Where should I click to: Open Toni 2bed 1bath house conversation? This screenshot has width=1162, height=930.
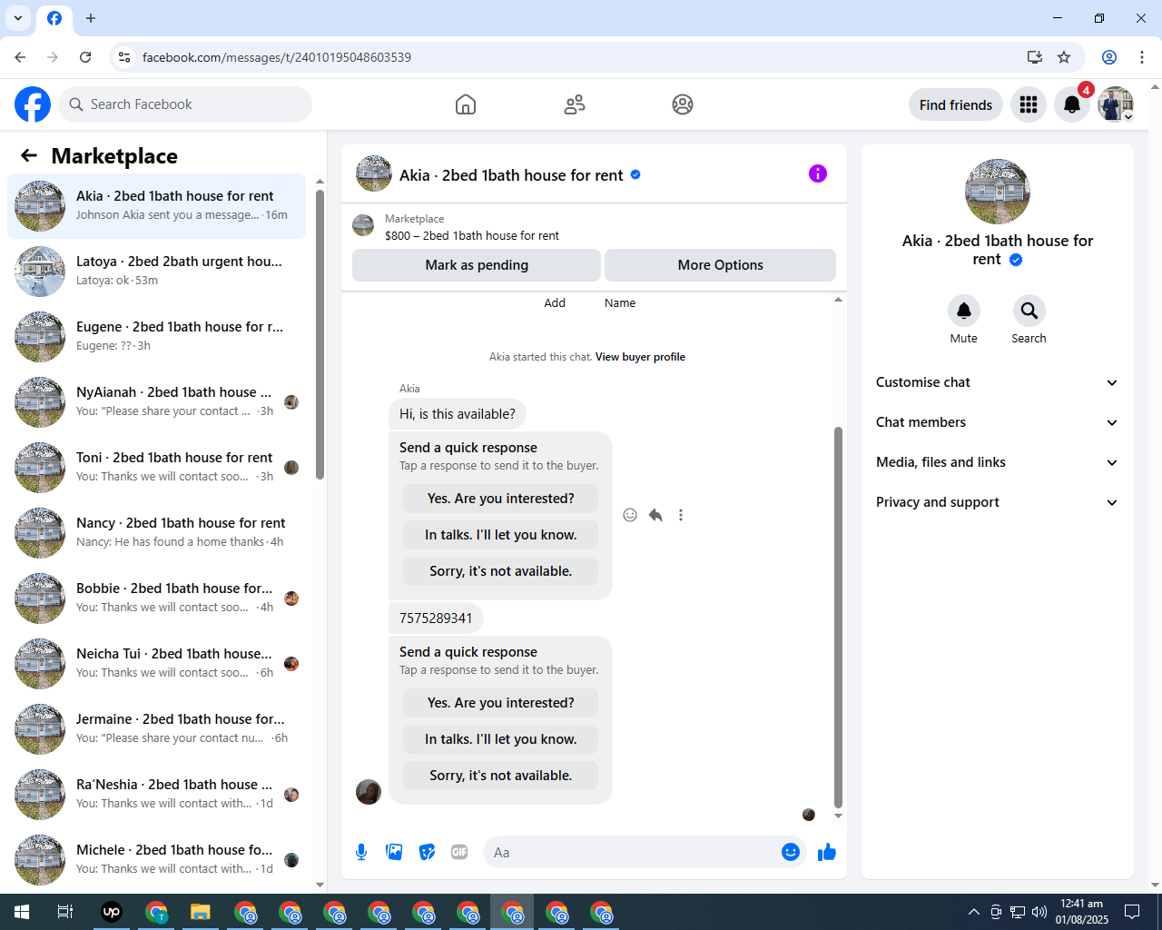[x=156, y=468]
